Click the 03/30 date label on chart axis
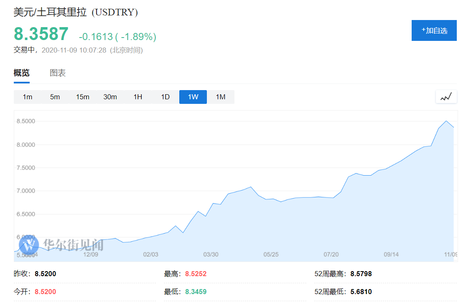The width and height of the screenshot is (471, 302). click(211, 254)
